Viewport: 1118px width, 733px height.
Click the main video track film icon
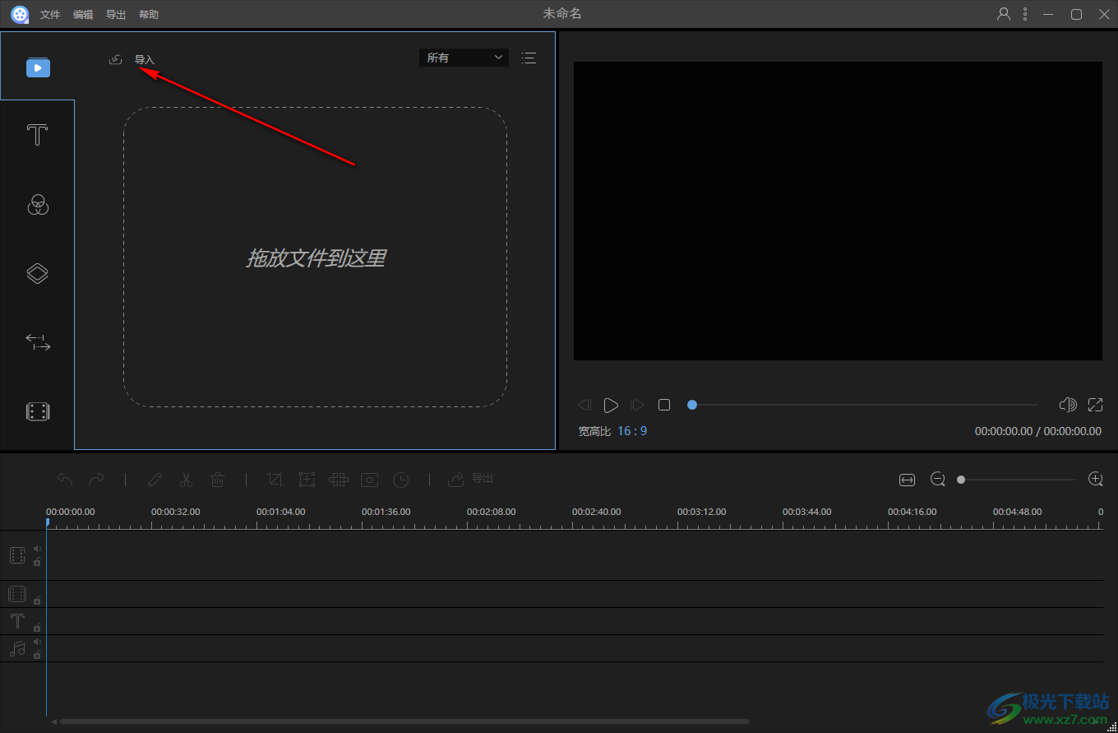(17, 555)
